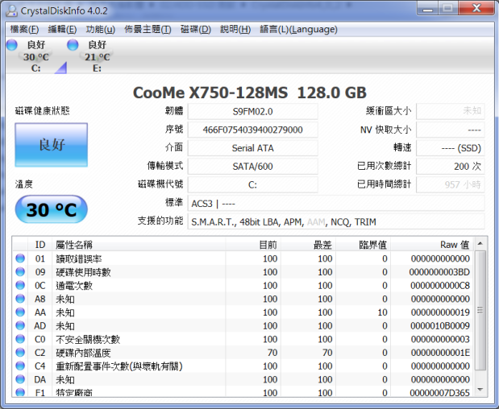
Task: Select the 重新配置事件次數 attribute row
Action: pyautogui.click(x=243, y=366)
